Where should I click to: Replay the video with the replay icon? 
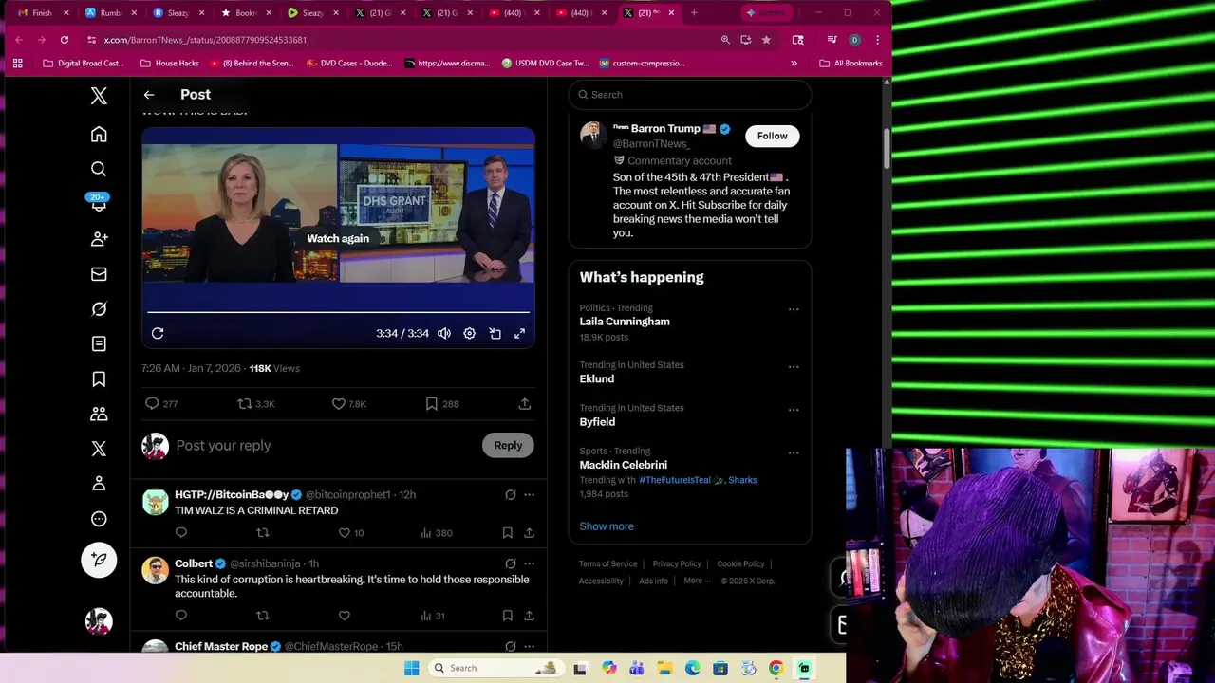pos(158,333)
